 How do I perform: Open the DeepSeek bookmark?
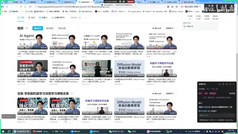(x=160, y=12)
